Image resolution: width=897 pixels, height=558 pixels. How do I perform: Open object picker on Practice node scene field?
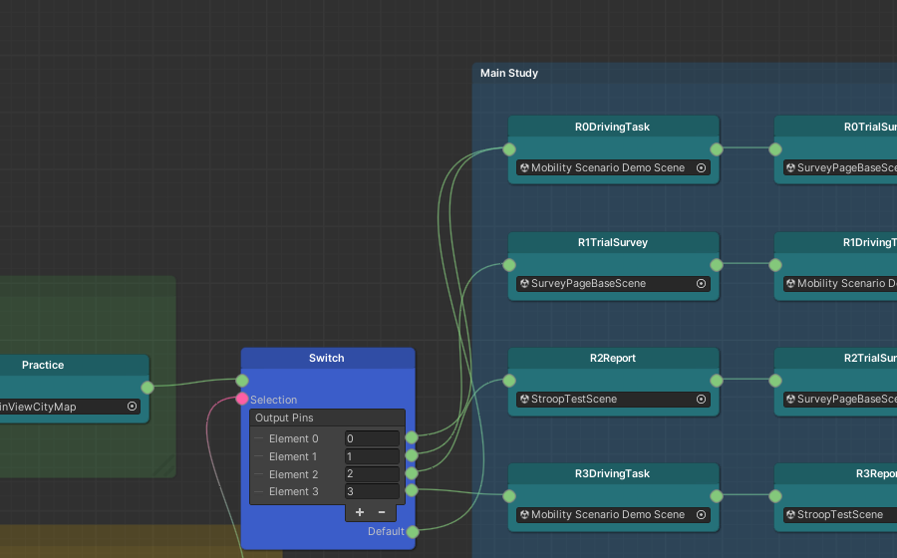(133, 406)
